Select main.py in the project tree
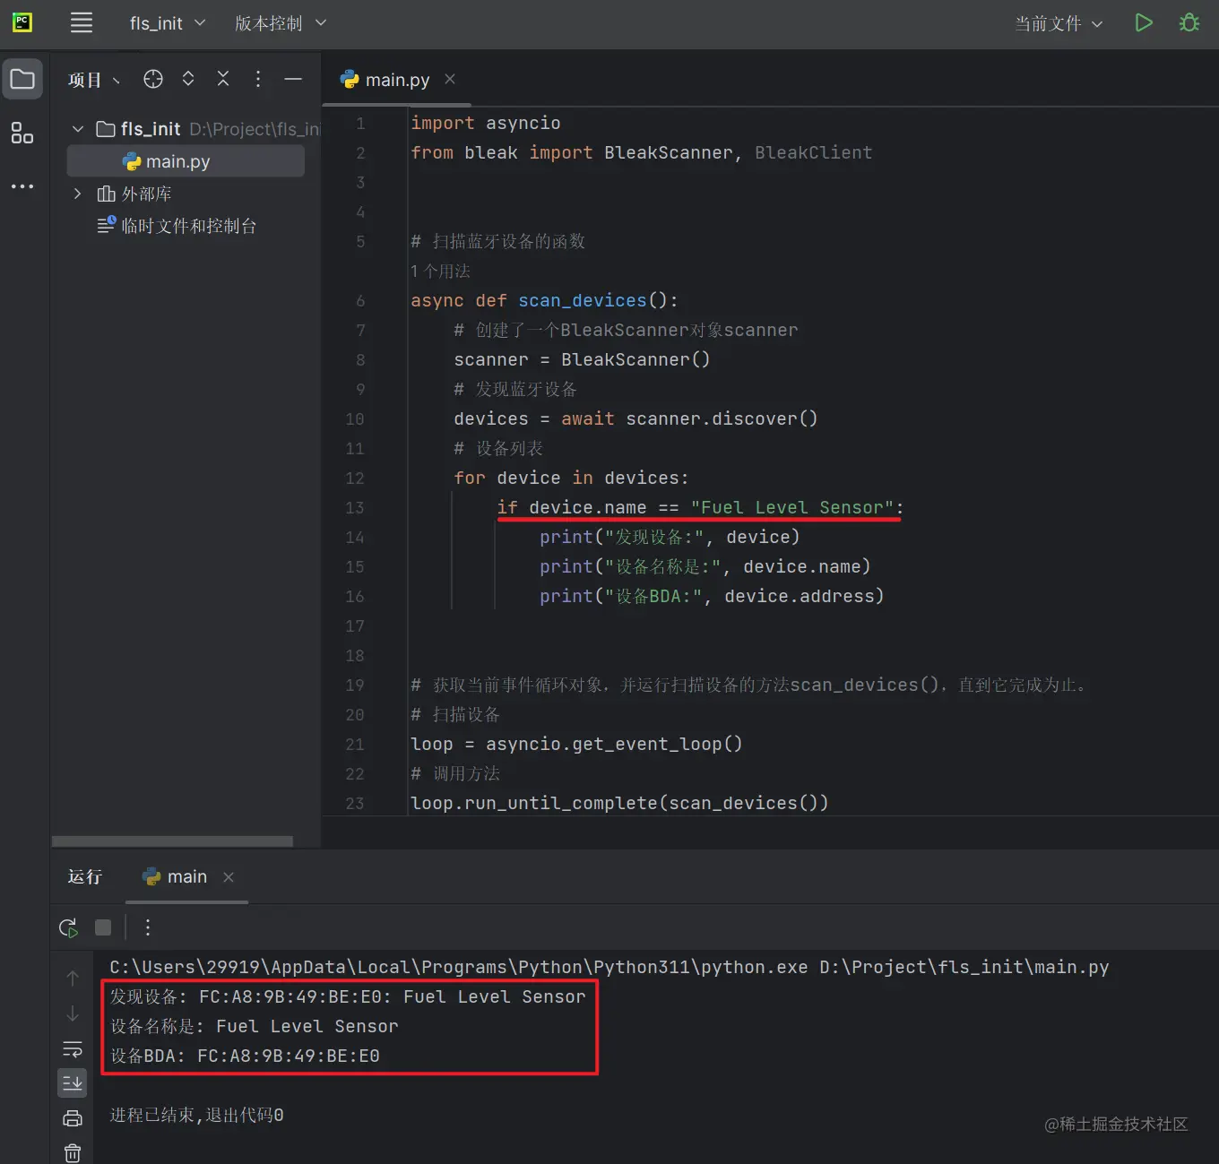The height and width of the screenshot is (1164, 1219). click(x=186, y=161)
